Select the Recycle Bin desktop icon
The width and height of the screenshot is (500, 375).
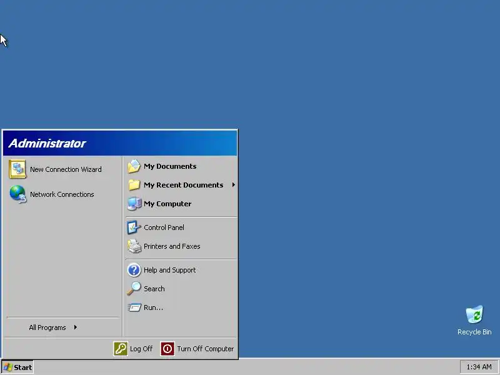[x=474, y=314]
